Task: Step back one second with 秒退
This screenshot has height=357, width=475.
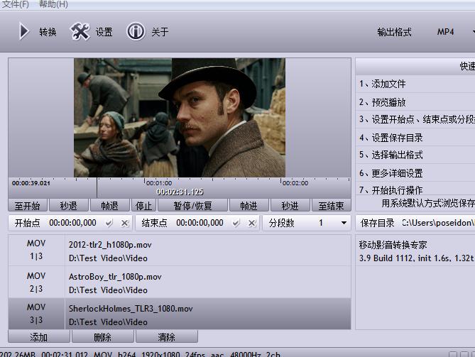Action: [69, 206]
